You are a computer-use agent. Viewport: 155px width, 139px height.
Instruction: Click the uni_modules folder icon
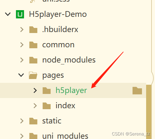click(x=33, y=136)
